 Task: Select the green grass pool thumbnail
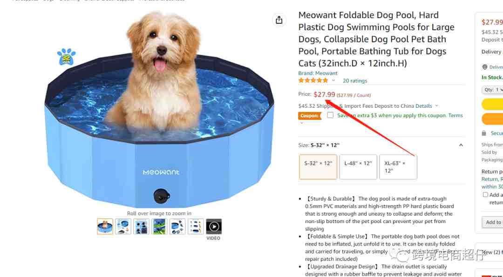click(x=159, y=226)
